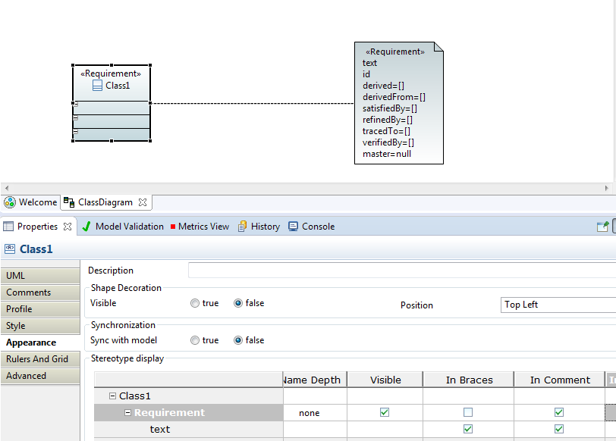
Task: Click the Metrics View red square icon
Action: coord(173,227)
